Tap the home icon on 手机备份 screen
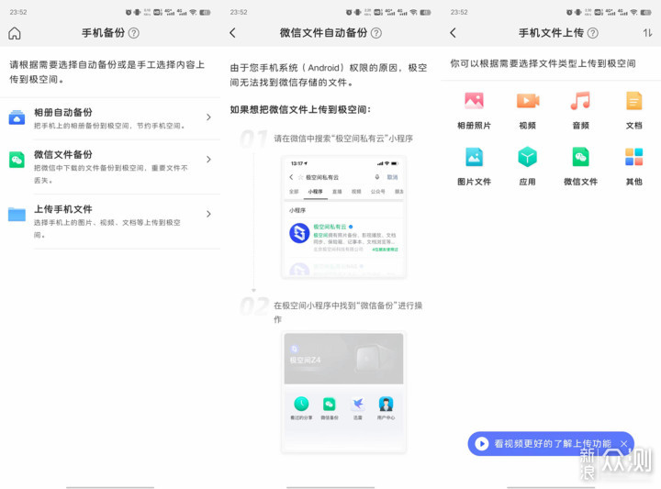Image resolution: width=661 pixels, height=489 pixels. pyautogui.click(x=15, y=33)
